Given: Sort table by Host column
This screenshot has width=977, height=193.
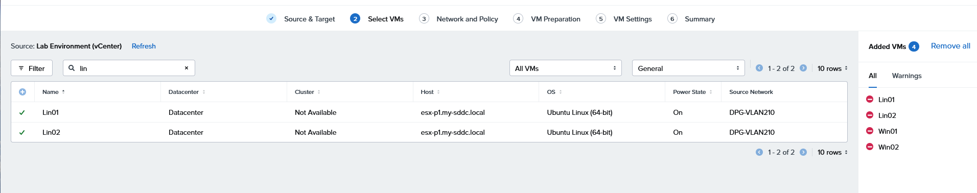Looking at the screenshot, I should point(430,92).
